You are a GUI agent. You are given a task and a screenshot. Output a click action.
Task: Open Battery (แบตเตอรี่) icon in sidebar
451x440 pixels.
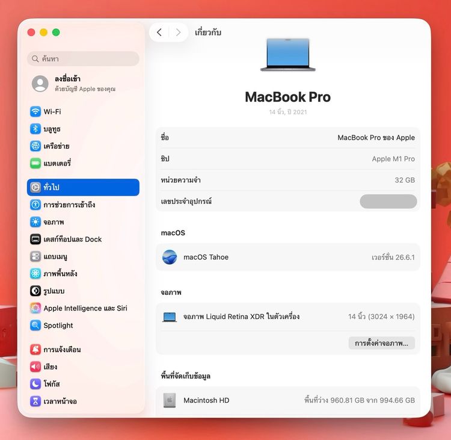35,163
